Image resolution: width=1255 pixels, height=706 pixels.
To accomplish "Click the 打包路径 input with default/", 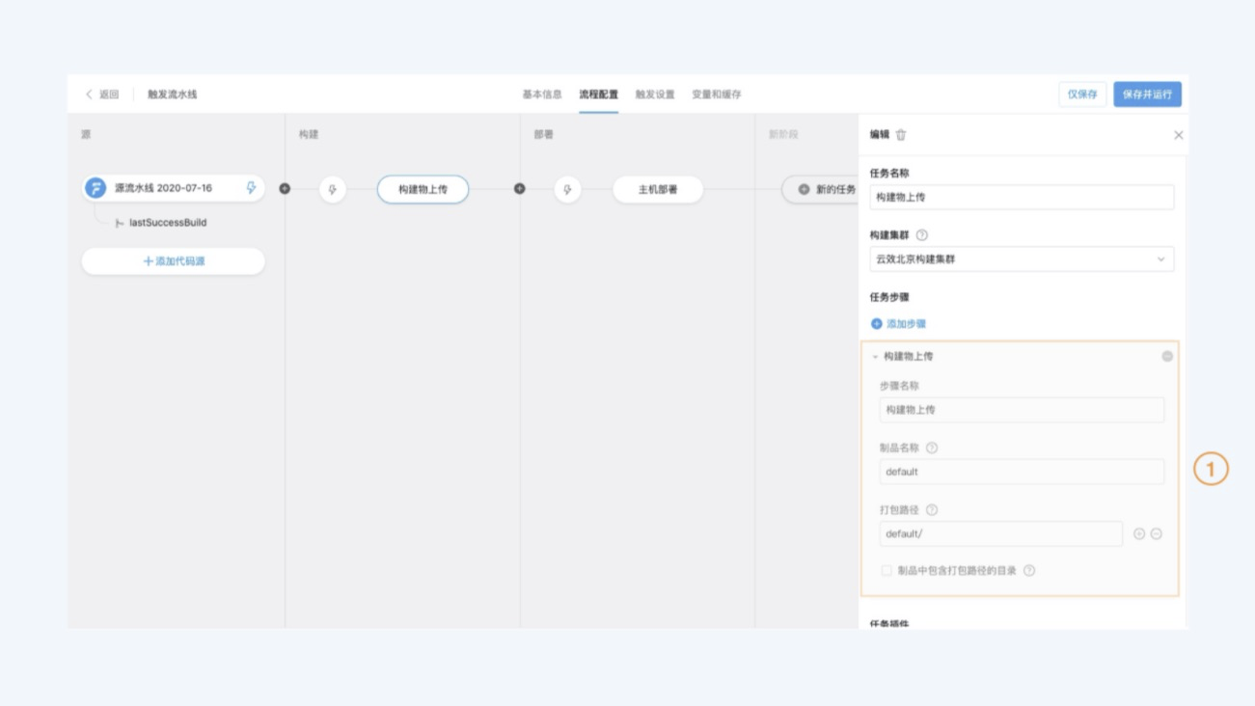I will [x=1001, y=533].
